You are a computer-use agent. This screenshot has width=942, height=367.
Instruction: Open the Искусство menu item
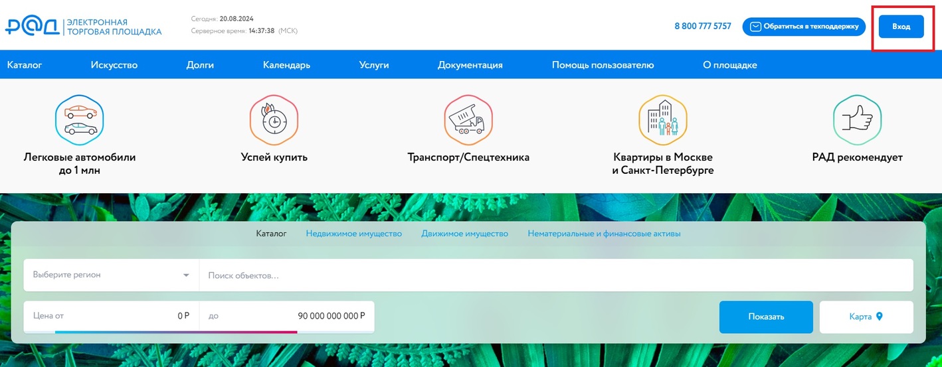(x=114, y=65)
